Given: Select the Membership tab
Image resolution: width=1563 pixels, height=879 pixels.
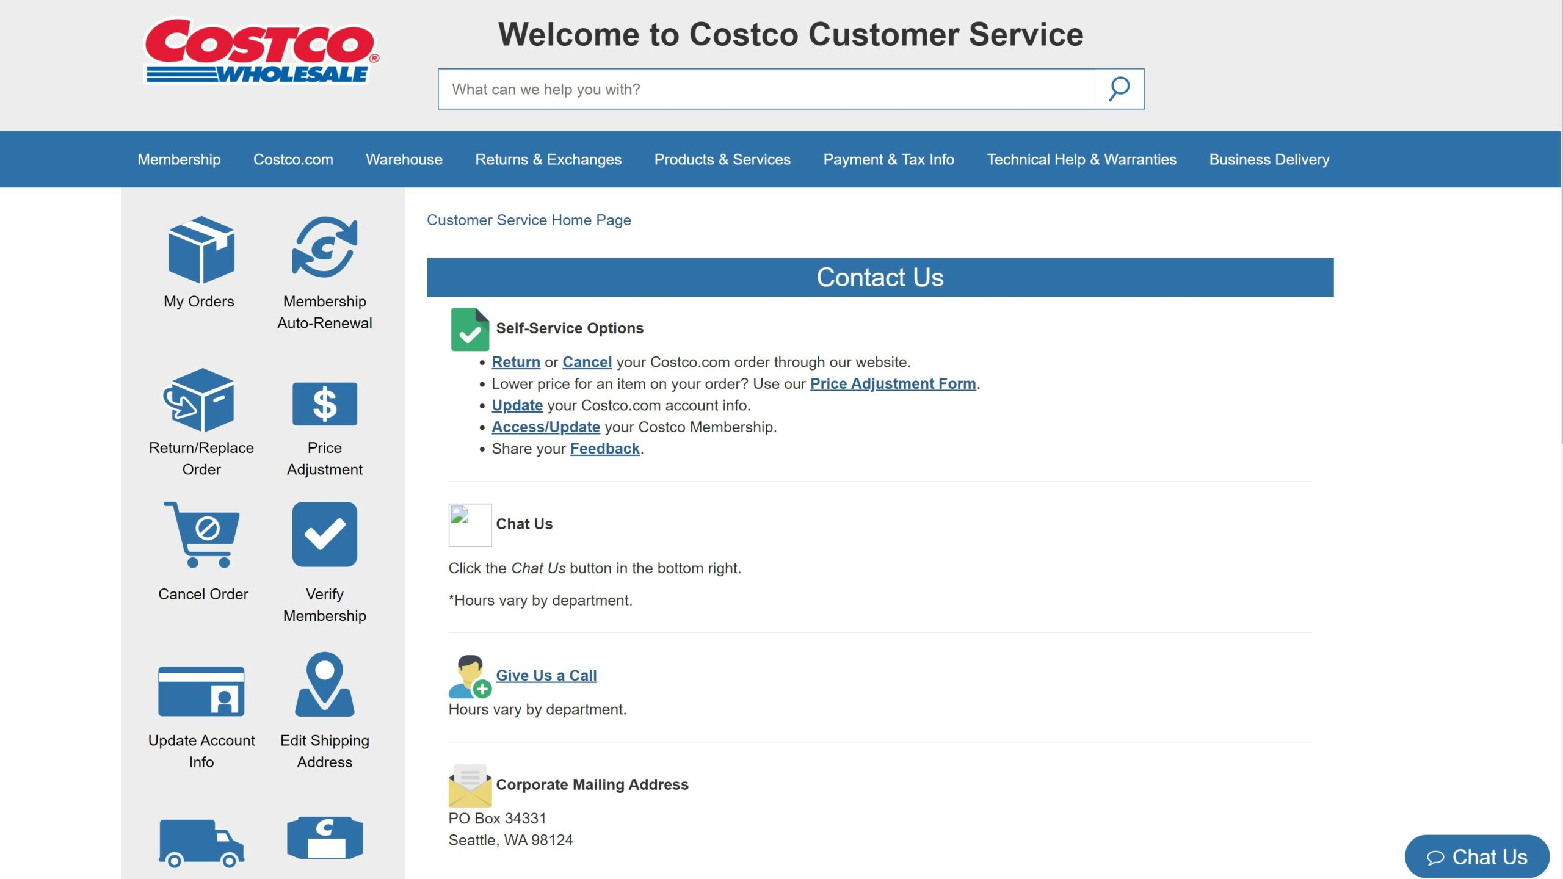Looking at the screenshot, I should pyautogui.click(x=178, y=159).
